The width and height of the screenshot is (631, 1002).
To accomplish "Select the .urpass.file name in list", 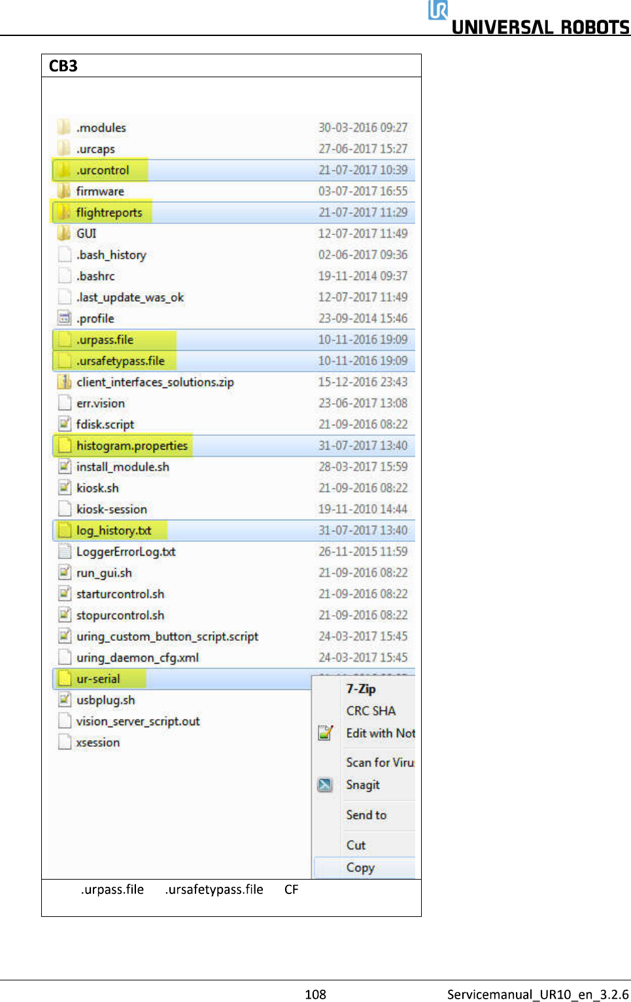I will pos(105,340).
